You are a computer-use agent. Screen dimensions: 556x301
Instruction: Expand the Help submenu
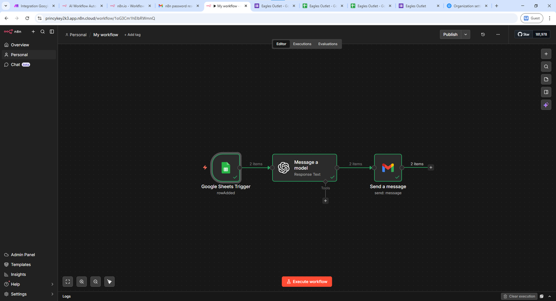pyautogui.click(x=52, y=284)
